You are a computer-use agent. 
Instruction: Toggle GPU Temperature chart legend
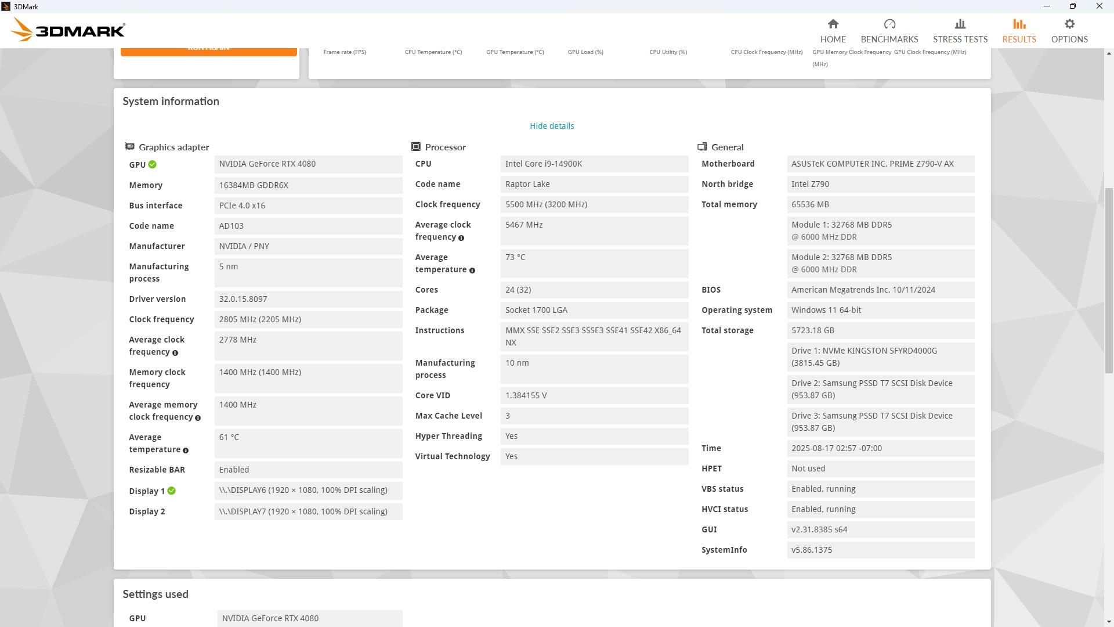(515, 52)
